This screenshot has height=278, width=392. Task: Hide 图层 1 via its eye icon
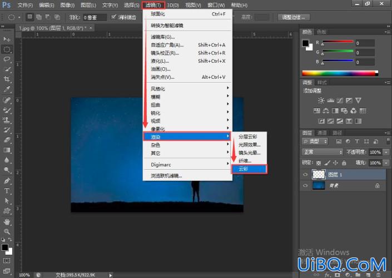tap(305, 174)
